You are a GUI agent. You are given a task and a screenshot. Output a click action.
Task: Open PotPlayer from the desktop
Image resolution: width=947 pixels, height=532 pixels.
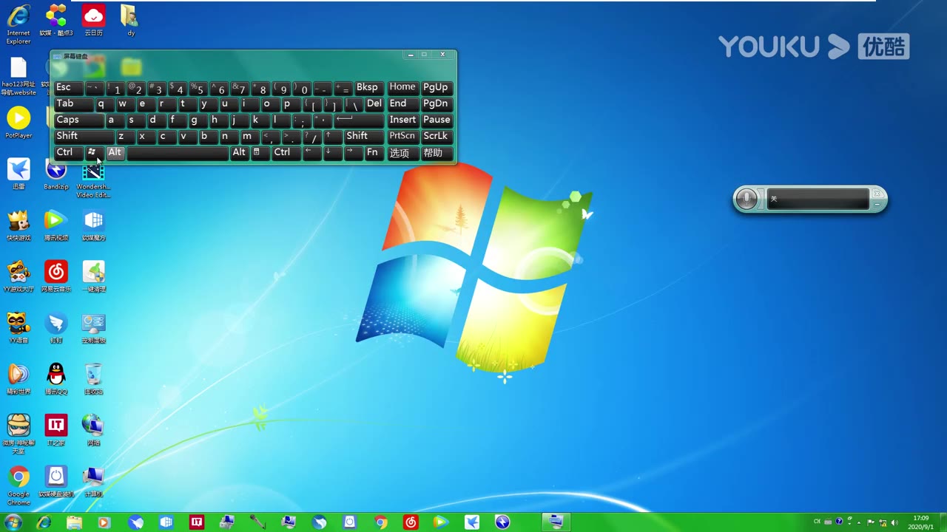coord(18,118)
